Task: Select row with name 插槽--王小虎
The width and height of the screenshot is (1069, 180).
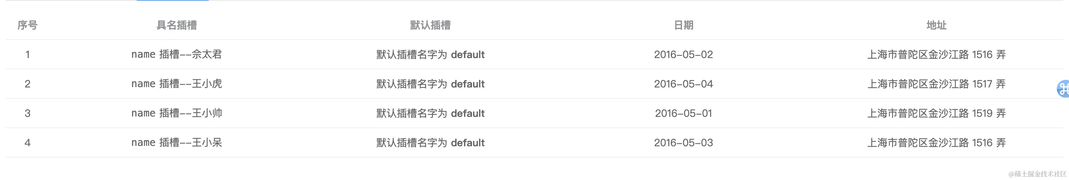Action: coord(176,84)
